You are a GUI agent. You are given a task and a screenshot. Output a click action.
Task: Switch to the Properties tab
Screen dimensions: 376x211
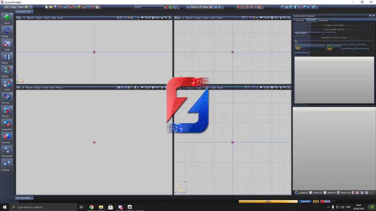[x=323, y=20]
